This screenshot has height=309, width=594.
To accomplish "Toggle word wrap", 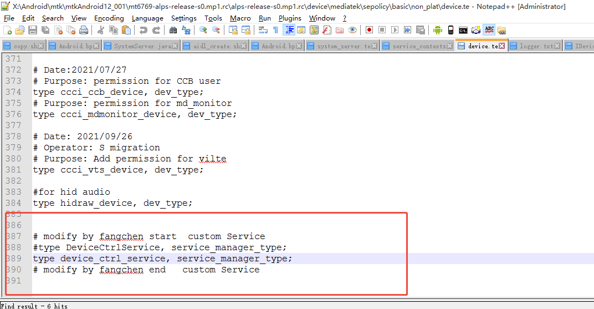I will point(263,31).
